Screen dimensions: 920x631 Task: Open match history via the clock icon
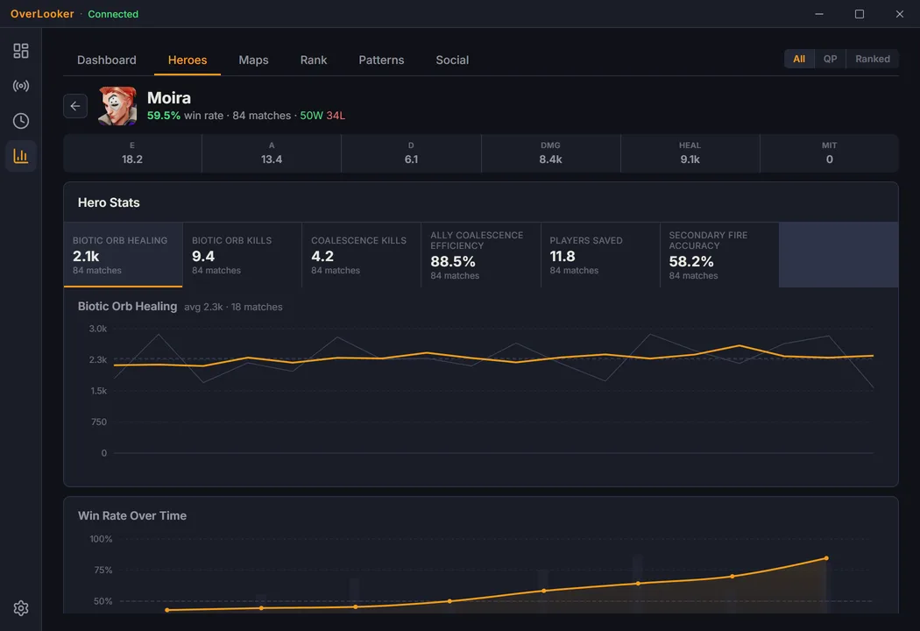point(21,120)
